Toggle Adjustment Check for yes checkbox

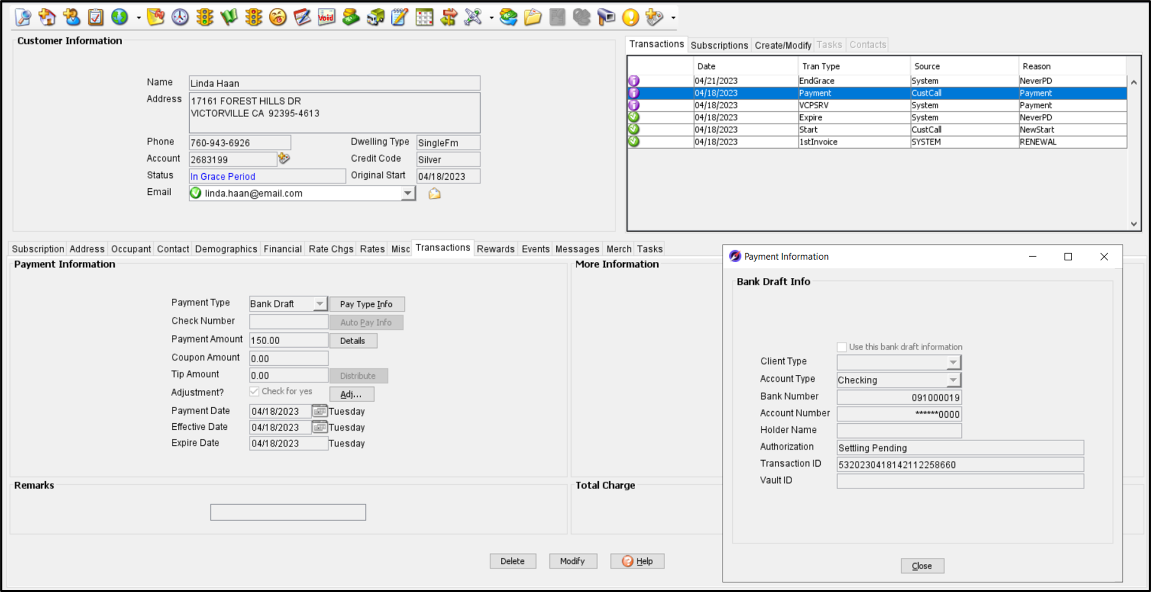(x=254, y=391)
